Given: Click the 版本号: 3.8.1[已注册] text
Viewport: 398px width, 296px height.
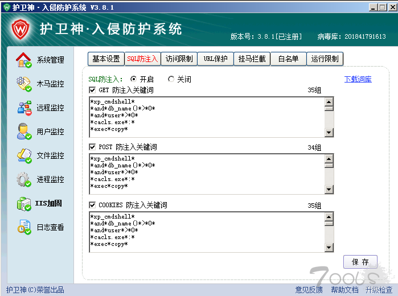Looking at the screenshot, I should click(266, 36).
